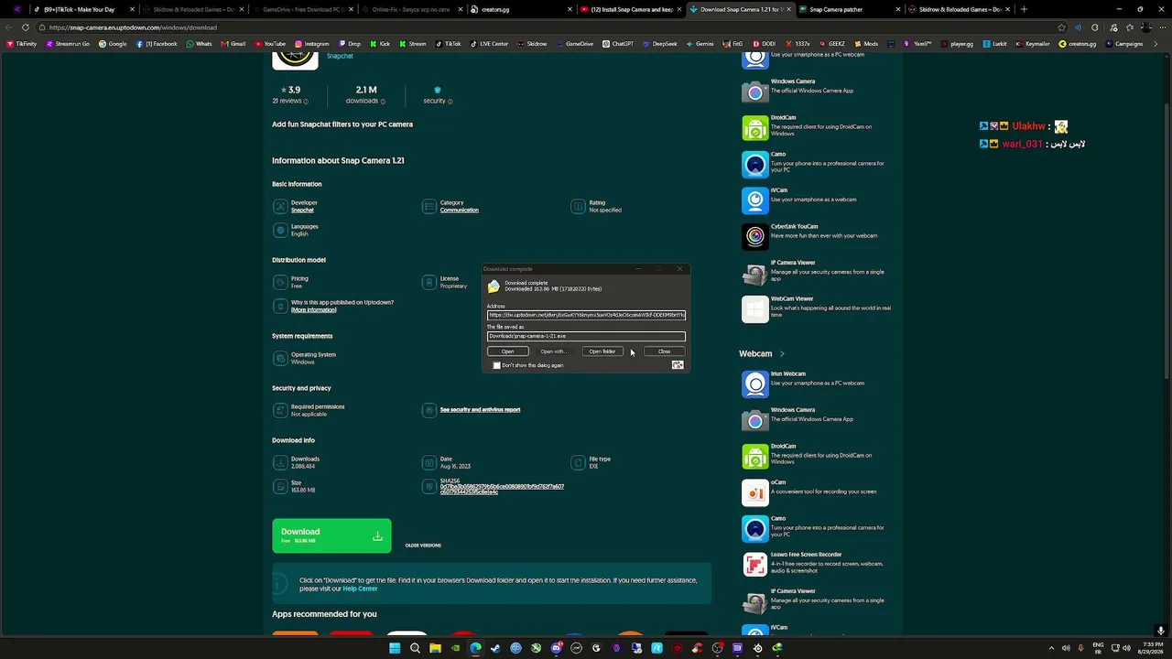Open the (More information) link
This screenshot has height=659, width=1172.
(314, 310)
